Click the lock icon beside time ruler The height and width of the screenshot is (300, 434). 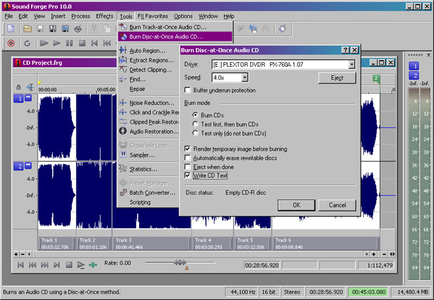(19, 87)
